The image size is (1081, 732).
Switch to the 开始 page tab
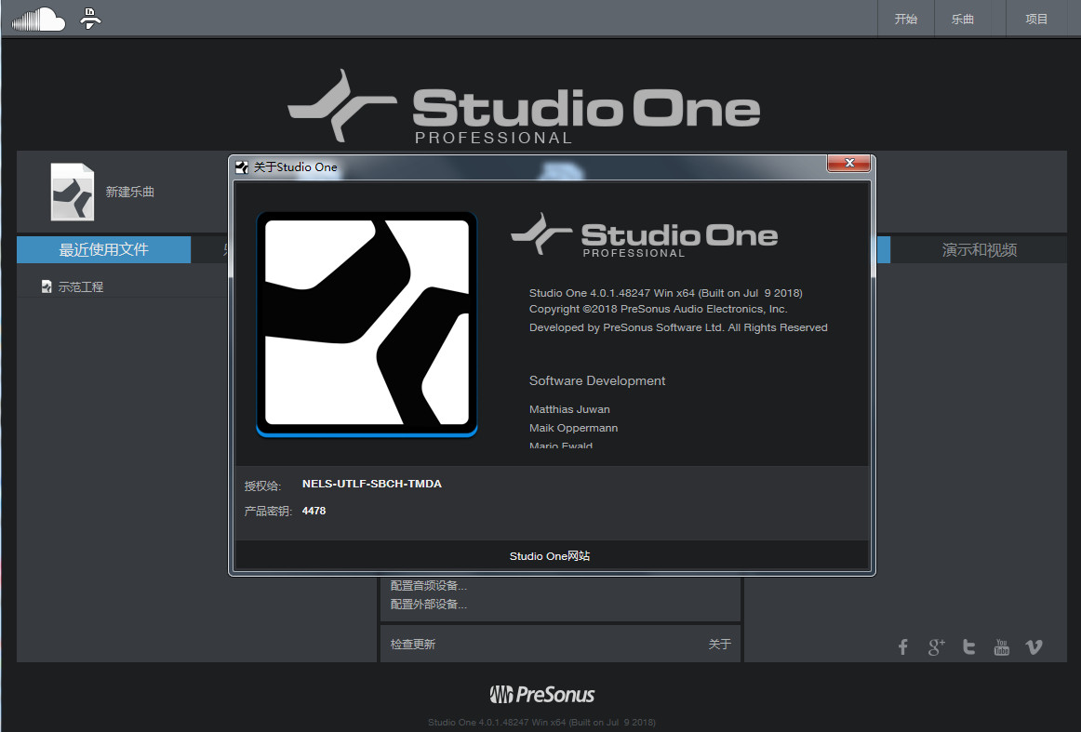coord(905,20)
